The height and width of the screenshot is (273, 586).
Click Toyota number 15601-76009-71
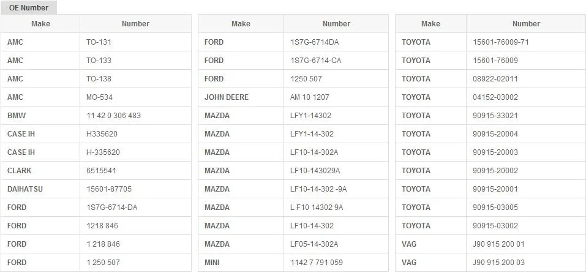(x=526, y=42)
